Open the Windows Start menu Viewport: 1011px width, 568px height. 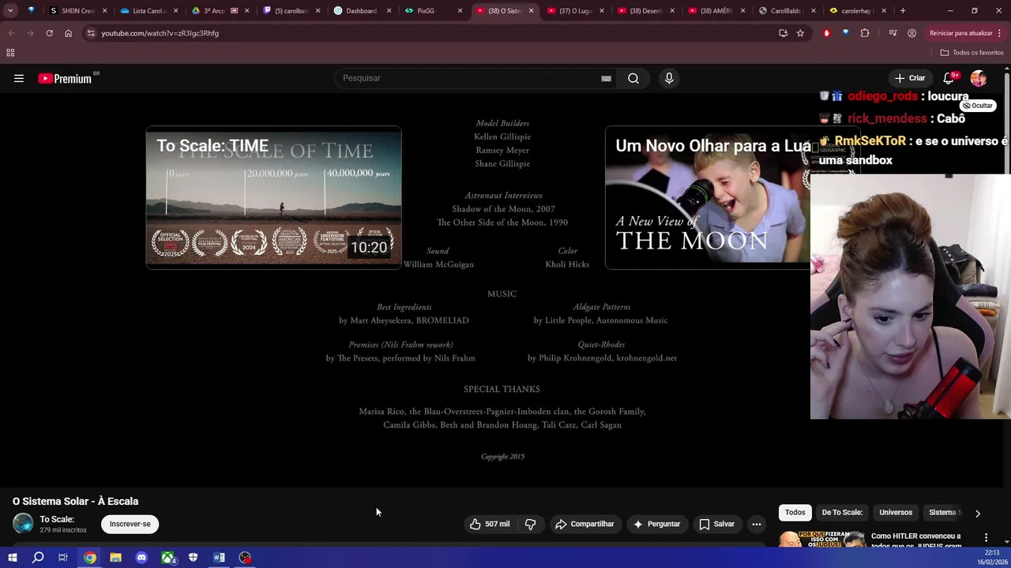(x=12, y=558)
